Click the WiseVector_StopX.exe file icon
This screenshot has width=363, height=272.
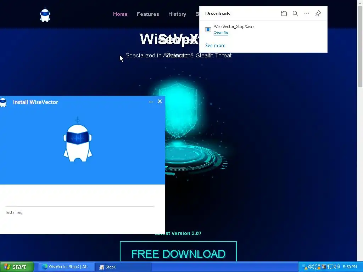[208, 29]
